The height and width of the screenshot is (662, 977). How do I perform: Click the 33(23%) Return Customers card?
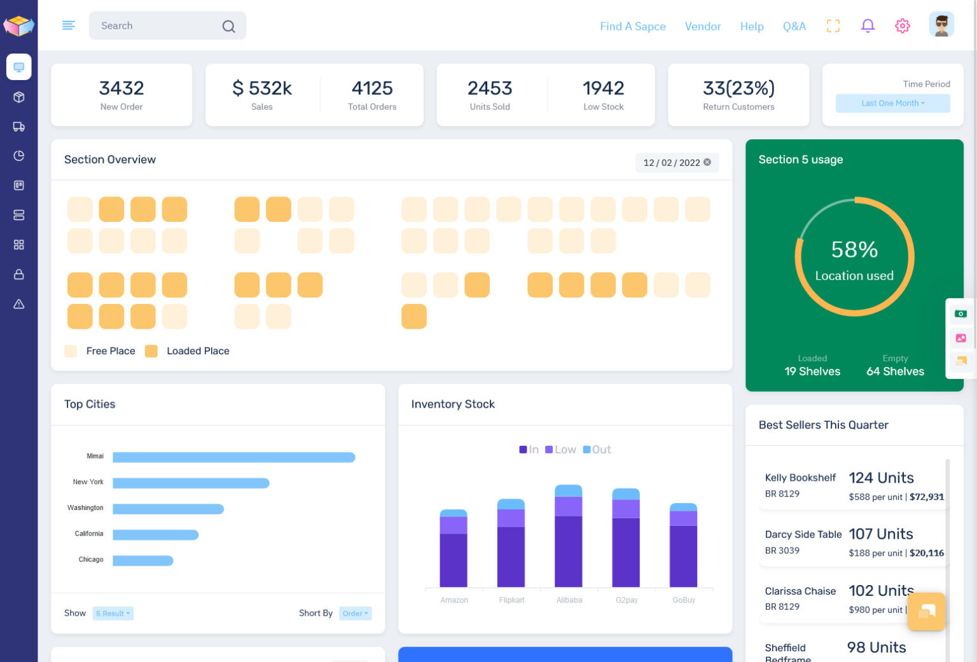click(x=738, y=95)
